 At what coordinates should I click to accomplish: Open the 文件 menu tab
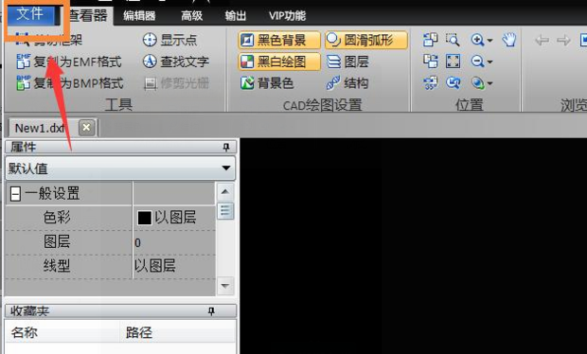tap(30, 15)
